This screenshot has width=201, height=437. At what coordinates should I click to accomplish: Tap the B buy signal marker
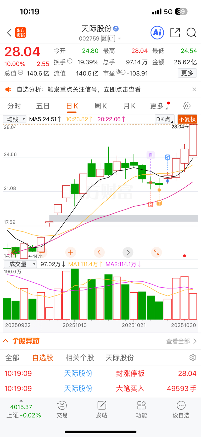click(x=151, y=204)
